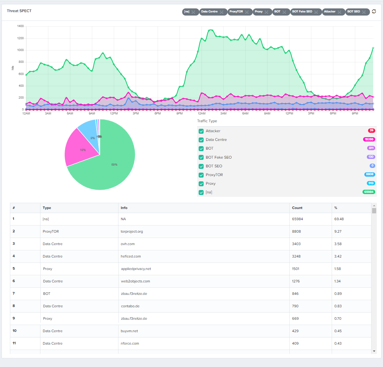Click the green pie chart slice
Viewport: 383px width, 367px height.
109,168
